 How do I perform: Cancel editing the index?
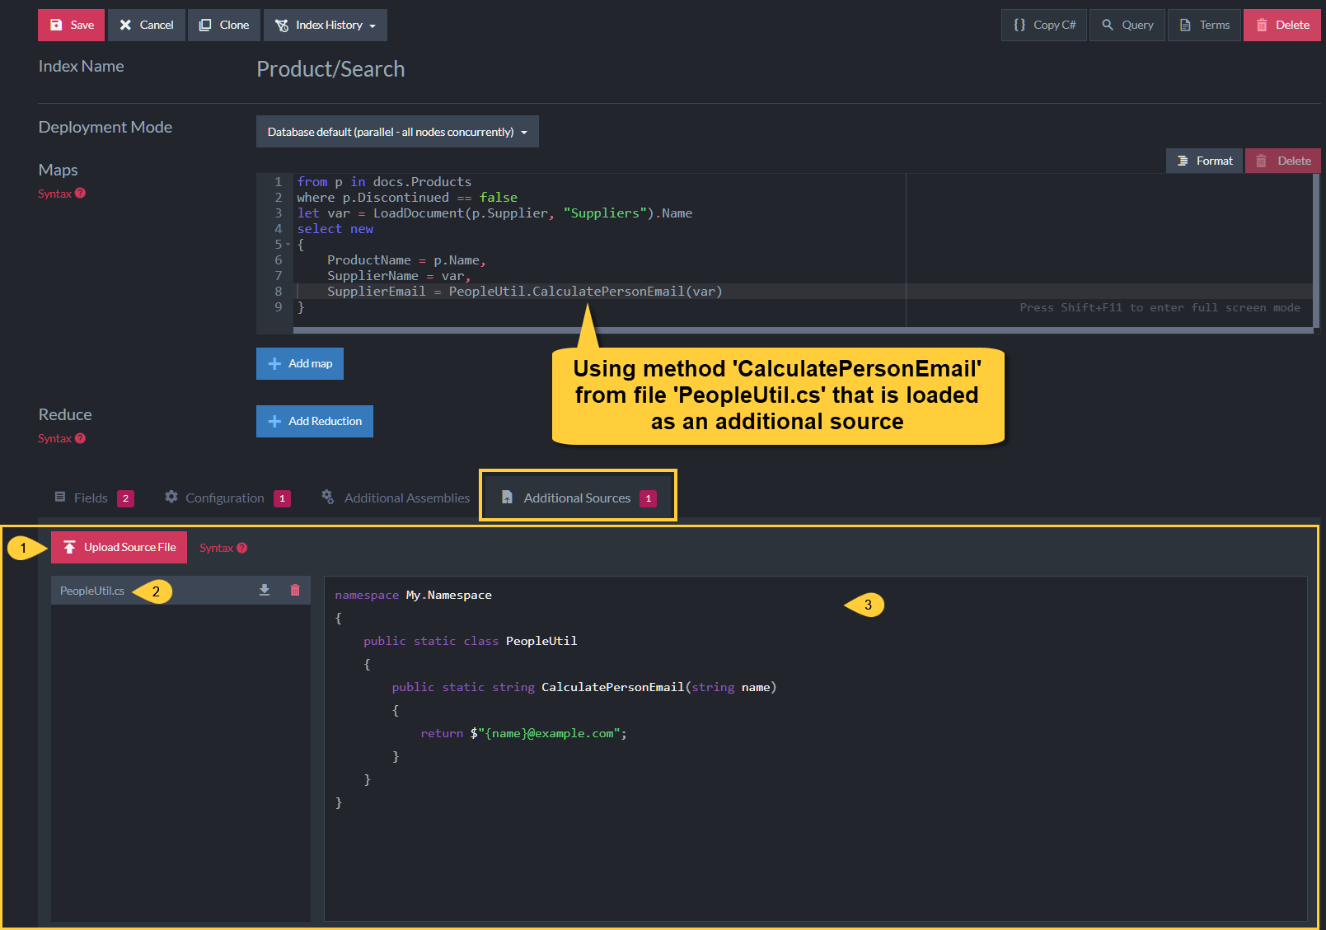click(x=146, y=25)
